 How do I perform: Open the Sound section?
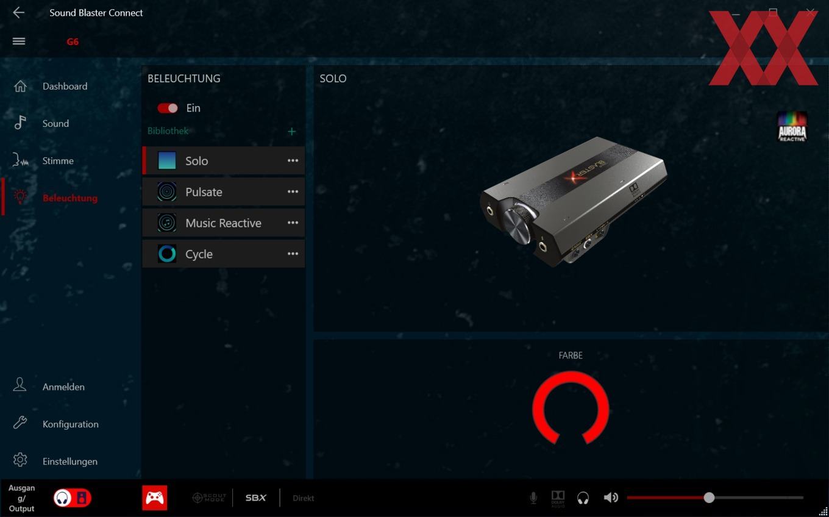click(55, 123)
